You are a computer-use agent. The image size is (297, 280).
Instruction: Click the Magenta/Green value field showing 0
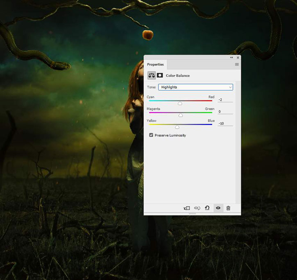click(225, 111)
